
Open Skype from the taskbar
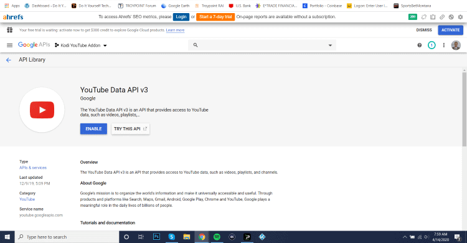coord(172,237)
